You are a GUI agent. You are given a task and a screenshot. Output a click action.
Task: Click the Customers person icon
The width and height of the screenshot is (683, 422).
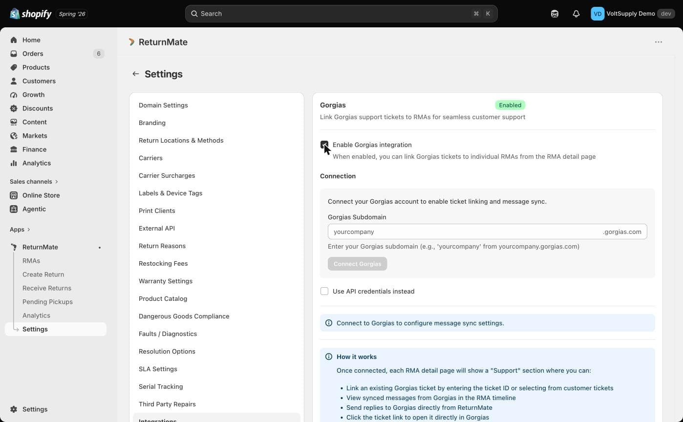pyautogui.click(x=14, y=81)
